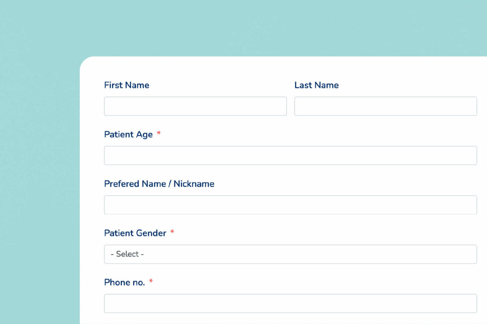Click the red asterisk beside Patient Age
The height and width of the screenshot is (324, 487).
click(x=159, y=134)
